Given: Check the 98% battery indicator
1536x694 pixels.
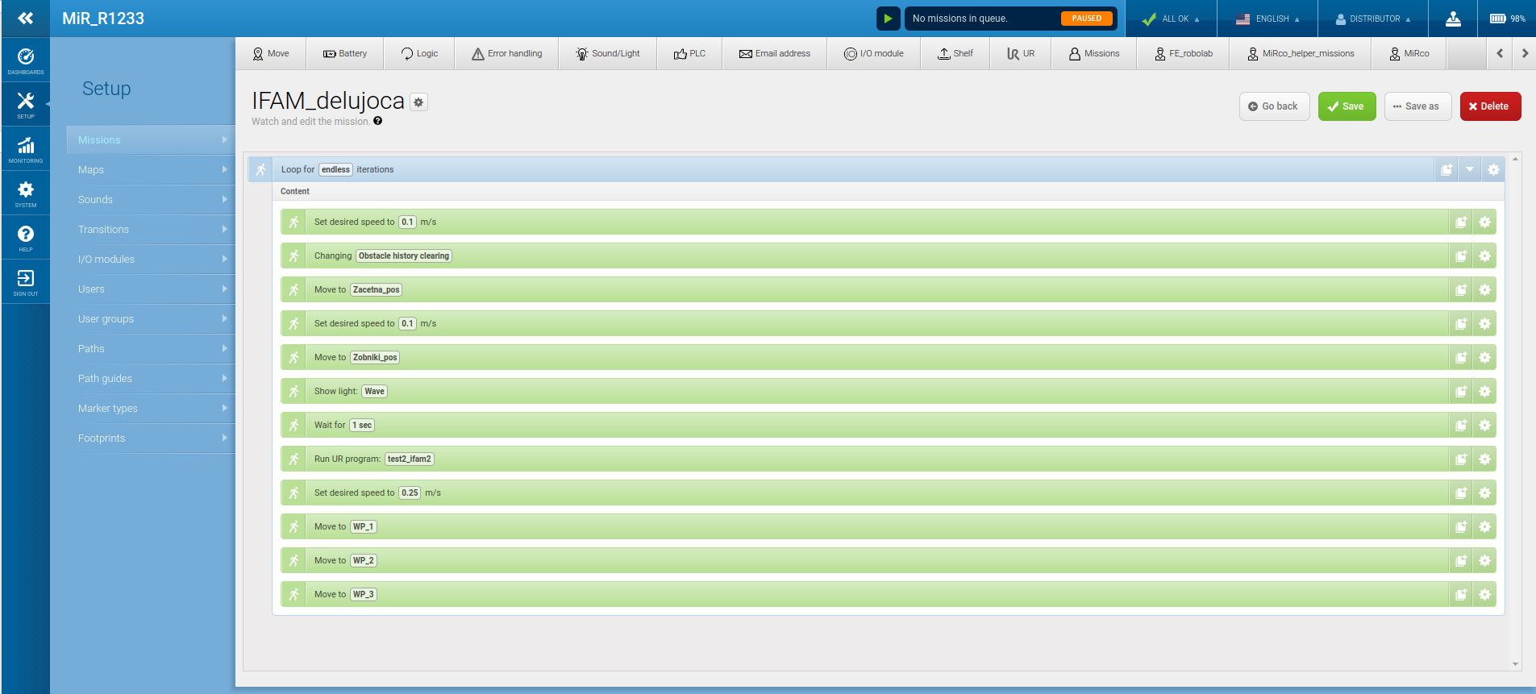Looking at the screenshot, I should tap(1507, 19).
